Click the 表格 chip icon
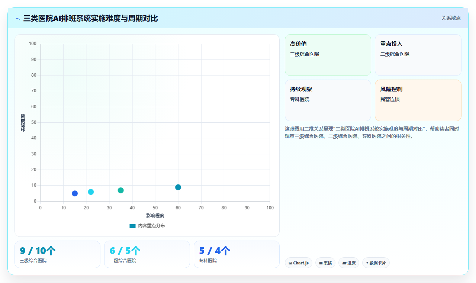 coord(321,263)
